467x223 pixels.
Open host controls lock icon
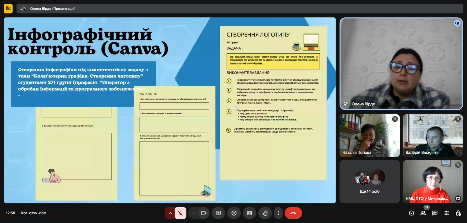pyautogui.click(x=458, y=213)
